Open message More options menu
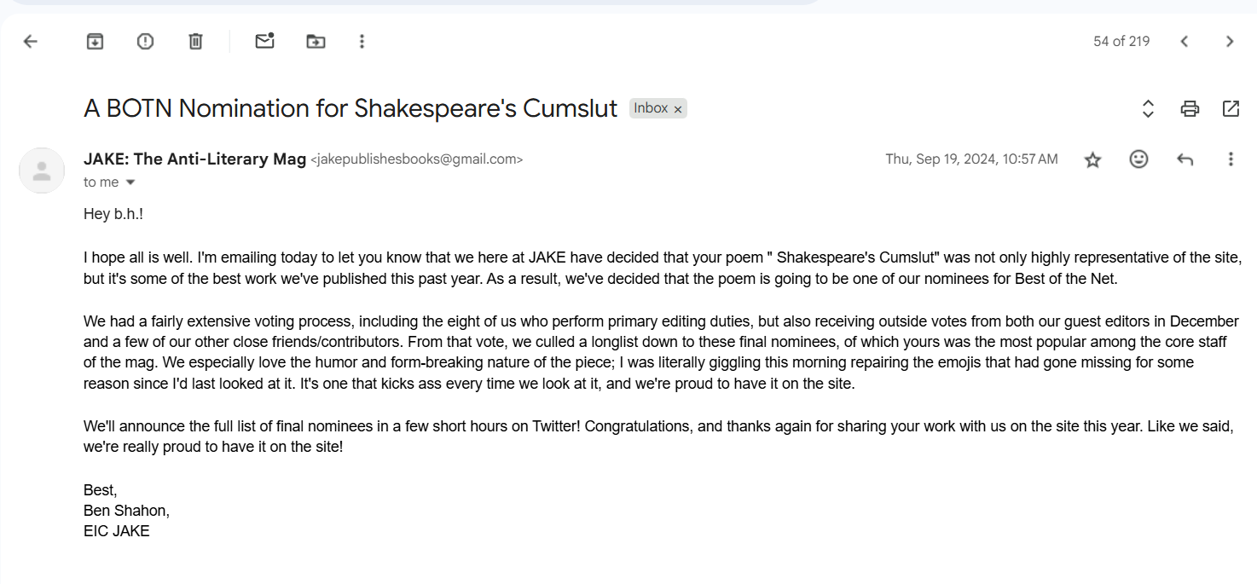Screen dimensions: 1257x584 (1230, 159)
